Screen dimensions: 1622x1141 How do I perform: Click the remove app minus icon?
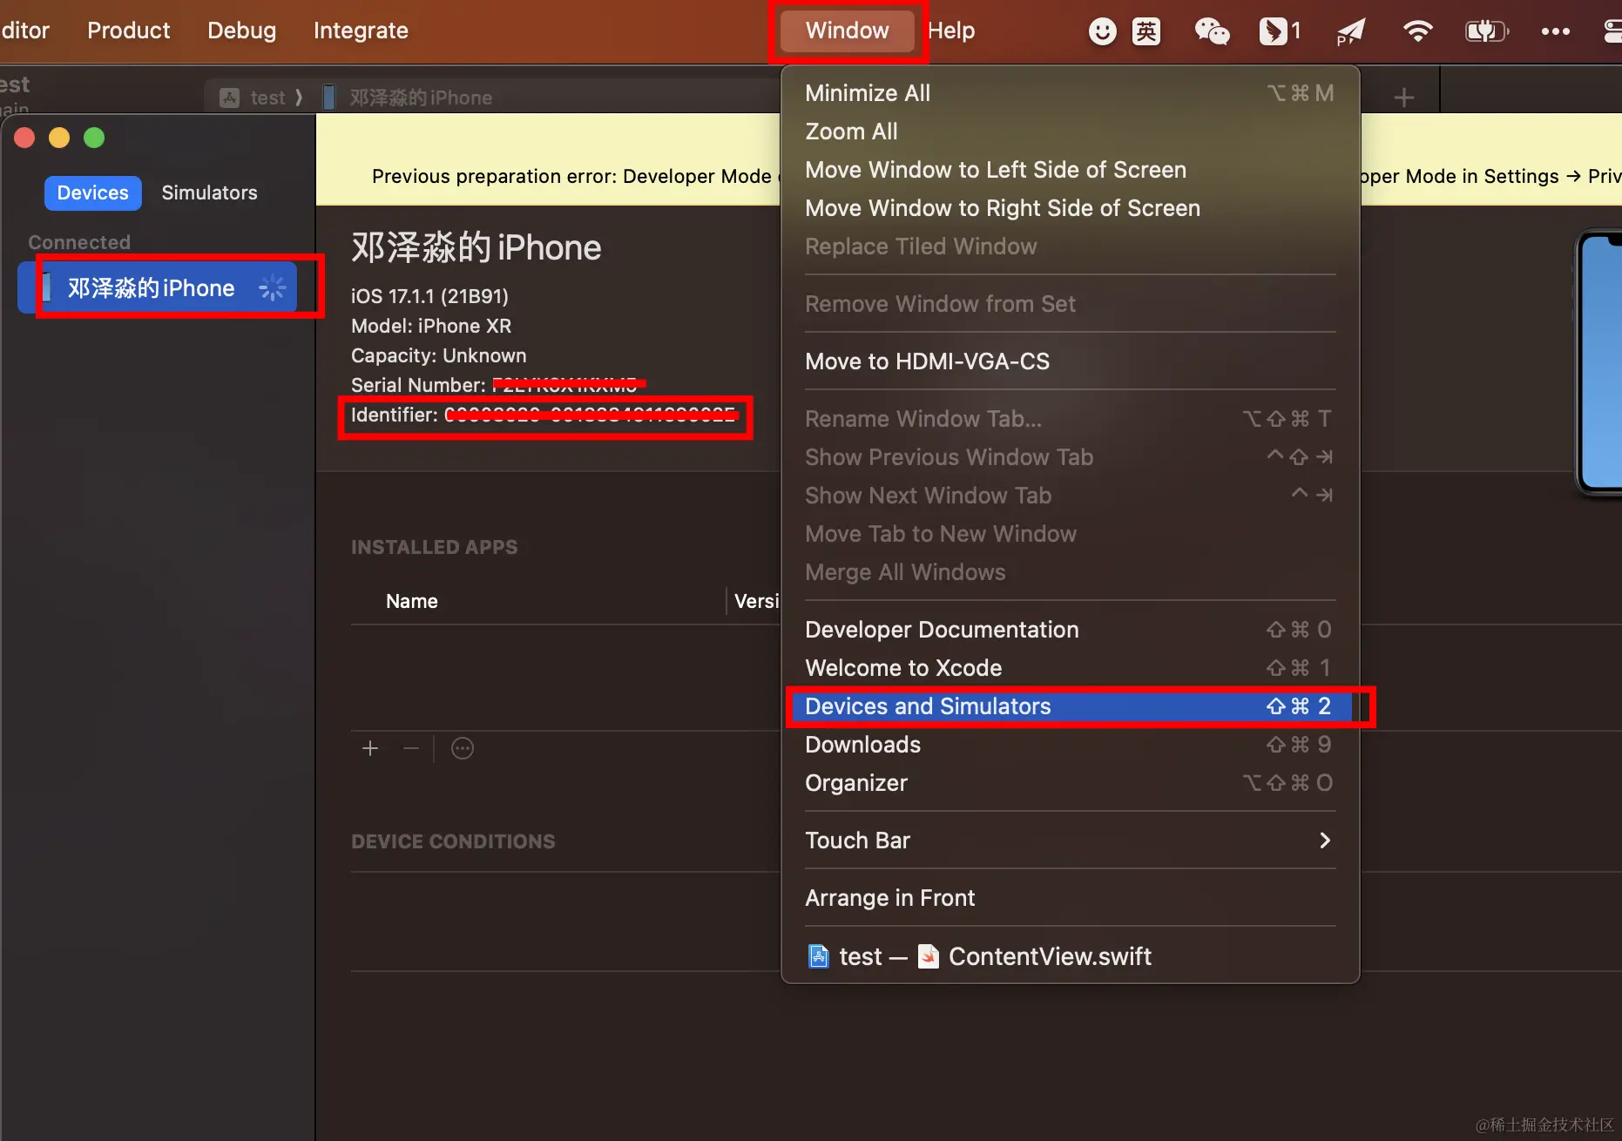tap(411, 748)
